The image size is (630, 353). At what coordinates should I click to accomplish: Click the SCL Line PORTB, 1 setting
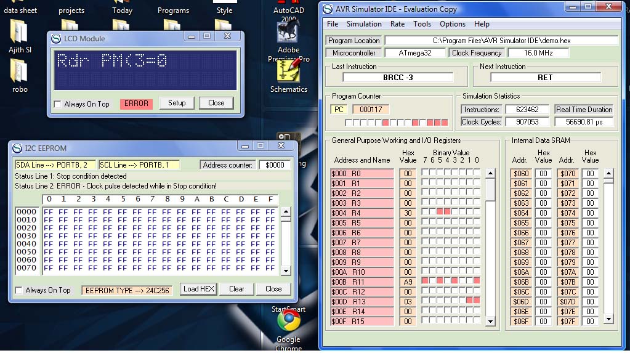139,165
